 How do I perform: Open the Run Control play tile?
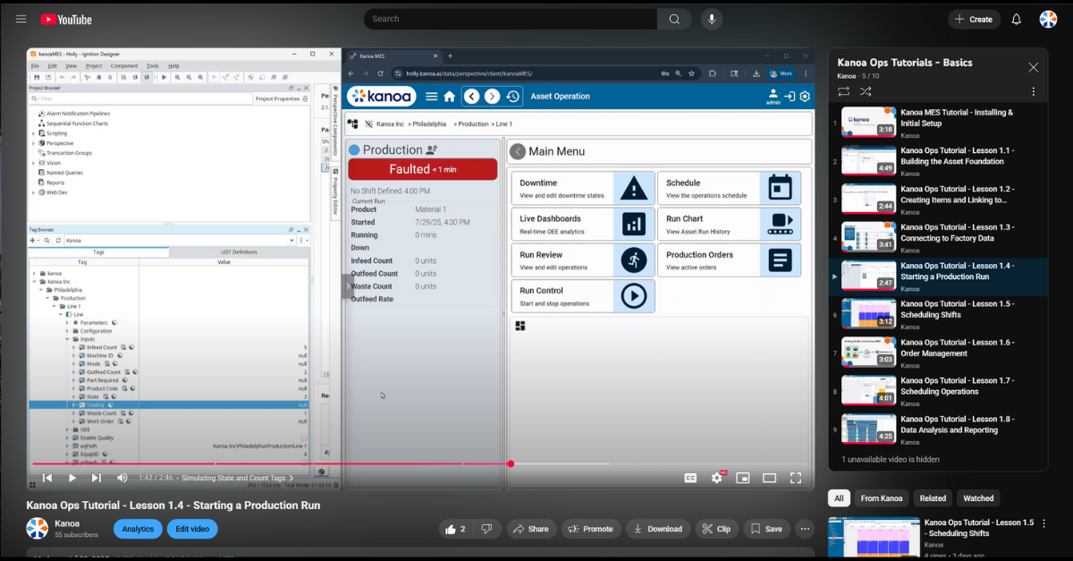[x=583, y=296]
